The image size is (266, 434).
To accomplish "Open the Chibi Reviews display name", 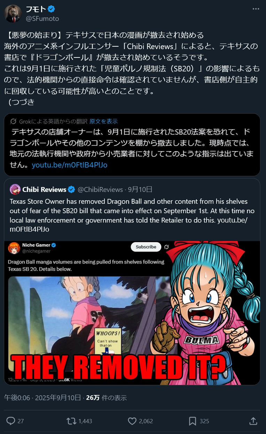I will [x=44, y=189].
